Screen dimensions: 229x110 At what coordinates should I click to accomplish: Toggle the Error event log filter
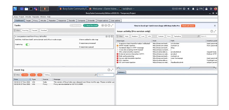click(x=33, y=75)
